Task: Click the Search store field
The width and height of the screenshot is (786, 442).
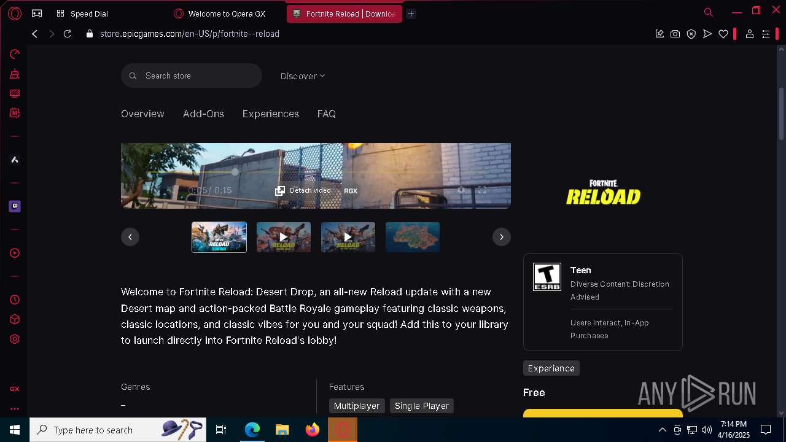Action: [192, 76]
